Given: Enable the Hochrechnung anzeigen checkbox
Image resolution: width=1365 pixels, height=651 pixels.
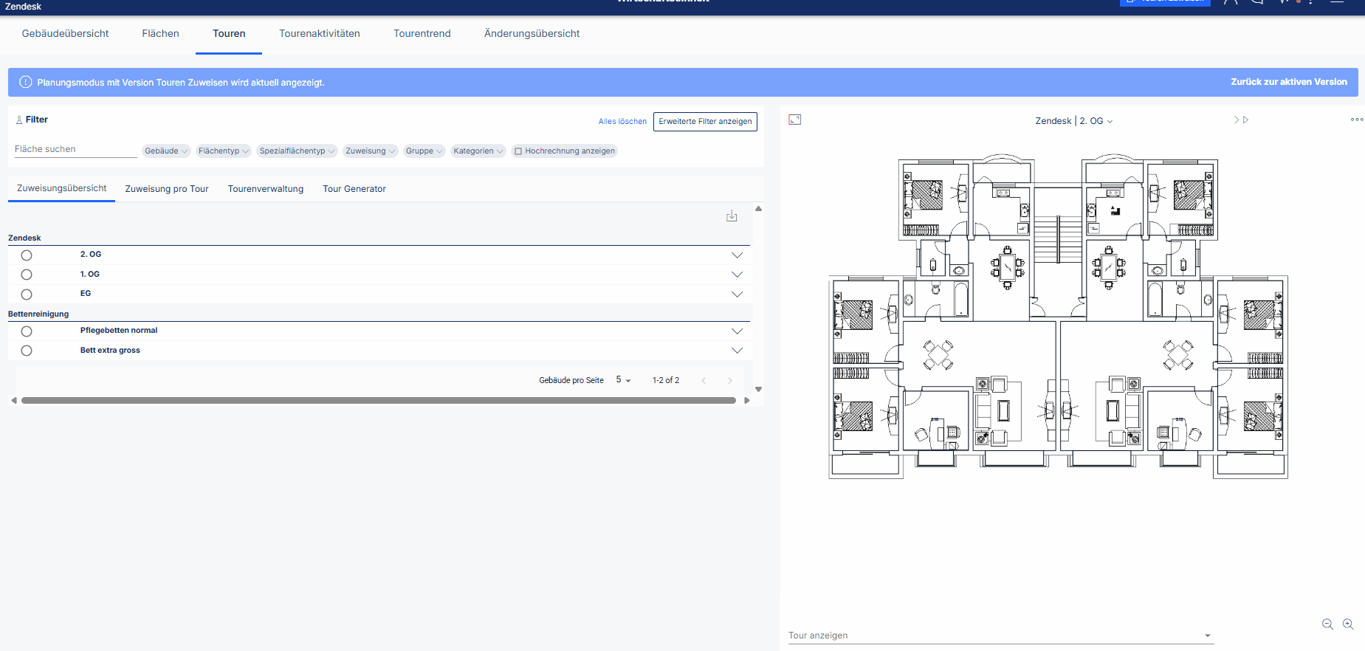Looking at the screenshot, I should (x=518, y=151).
